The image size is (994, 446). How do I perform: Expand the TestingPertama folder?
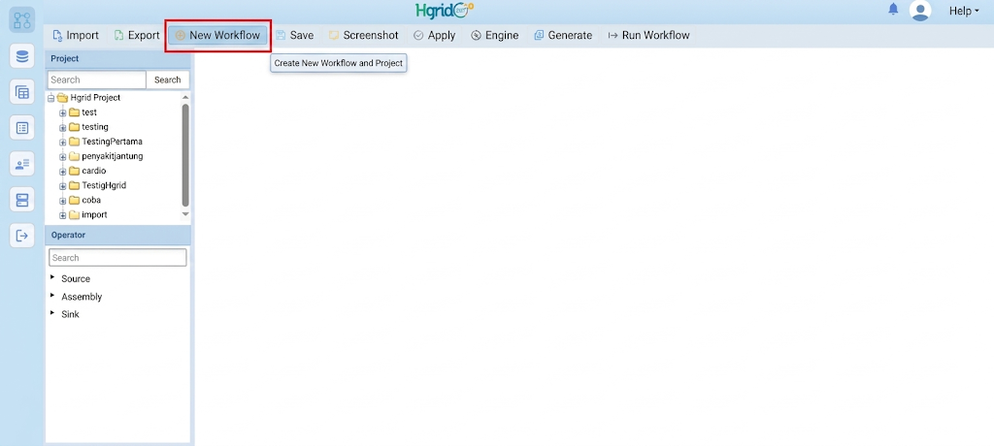pos(63,142)
